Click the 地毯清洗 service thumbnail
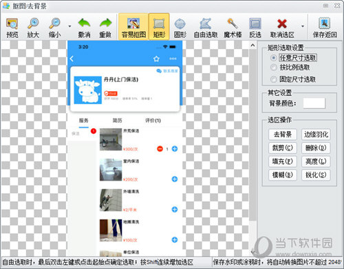 click(111, 230)
